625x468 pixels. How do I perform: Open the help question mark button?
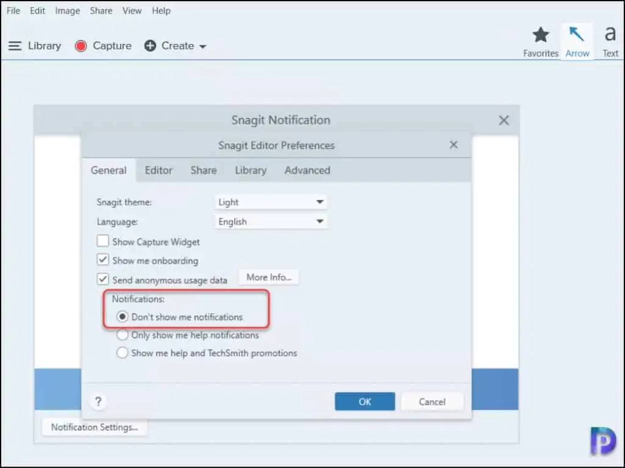pos(98,401)
